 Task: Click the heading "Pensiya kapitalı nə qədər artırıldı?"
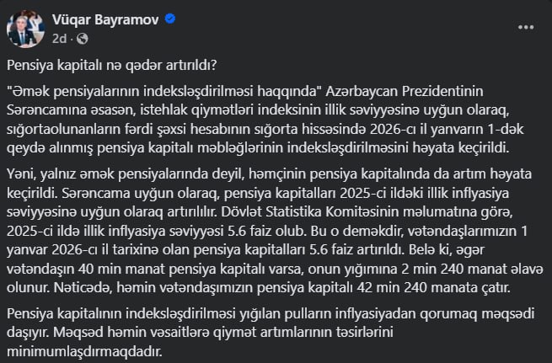pyautogui.click(x=112, y=64)
